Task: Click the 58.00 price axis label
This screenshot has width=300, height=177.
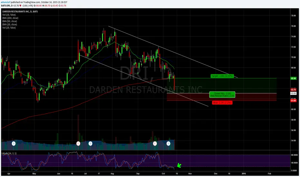Action: (293, 120)
